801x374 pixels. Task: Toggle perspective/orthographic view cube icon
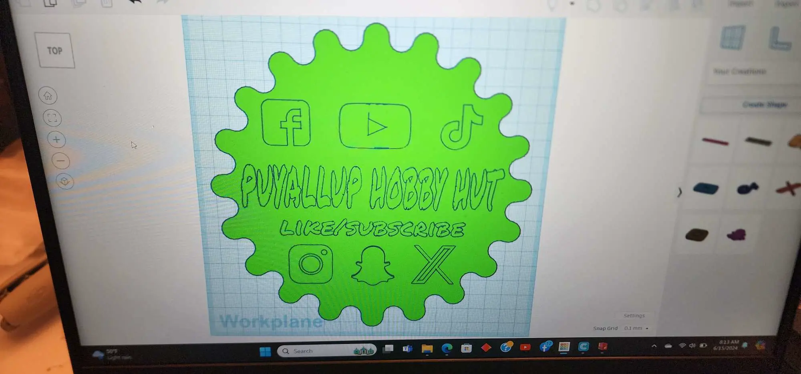(x=65, y=181)
